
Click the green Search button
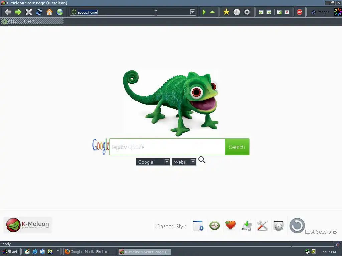pyautogui.click(x=237, y=147)
